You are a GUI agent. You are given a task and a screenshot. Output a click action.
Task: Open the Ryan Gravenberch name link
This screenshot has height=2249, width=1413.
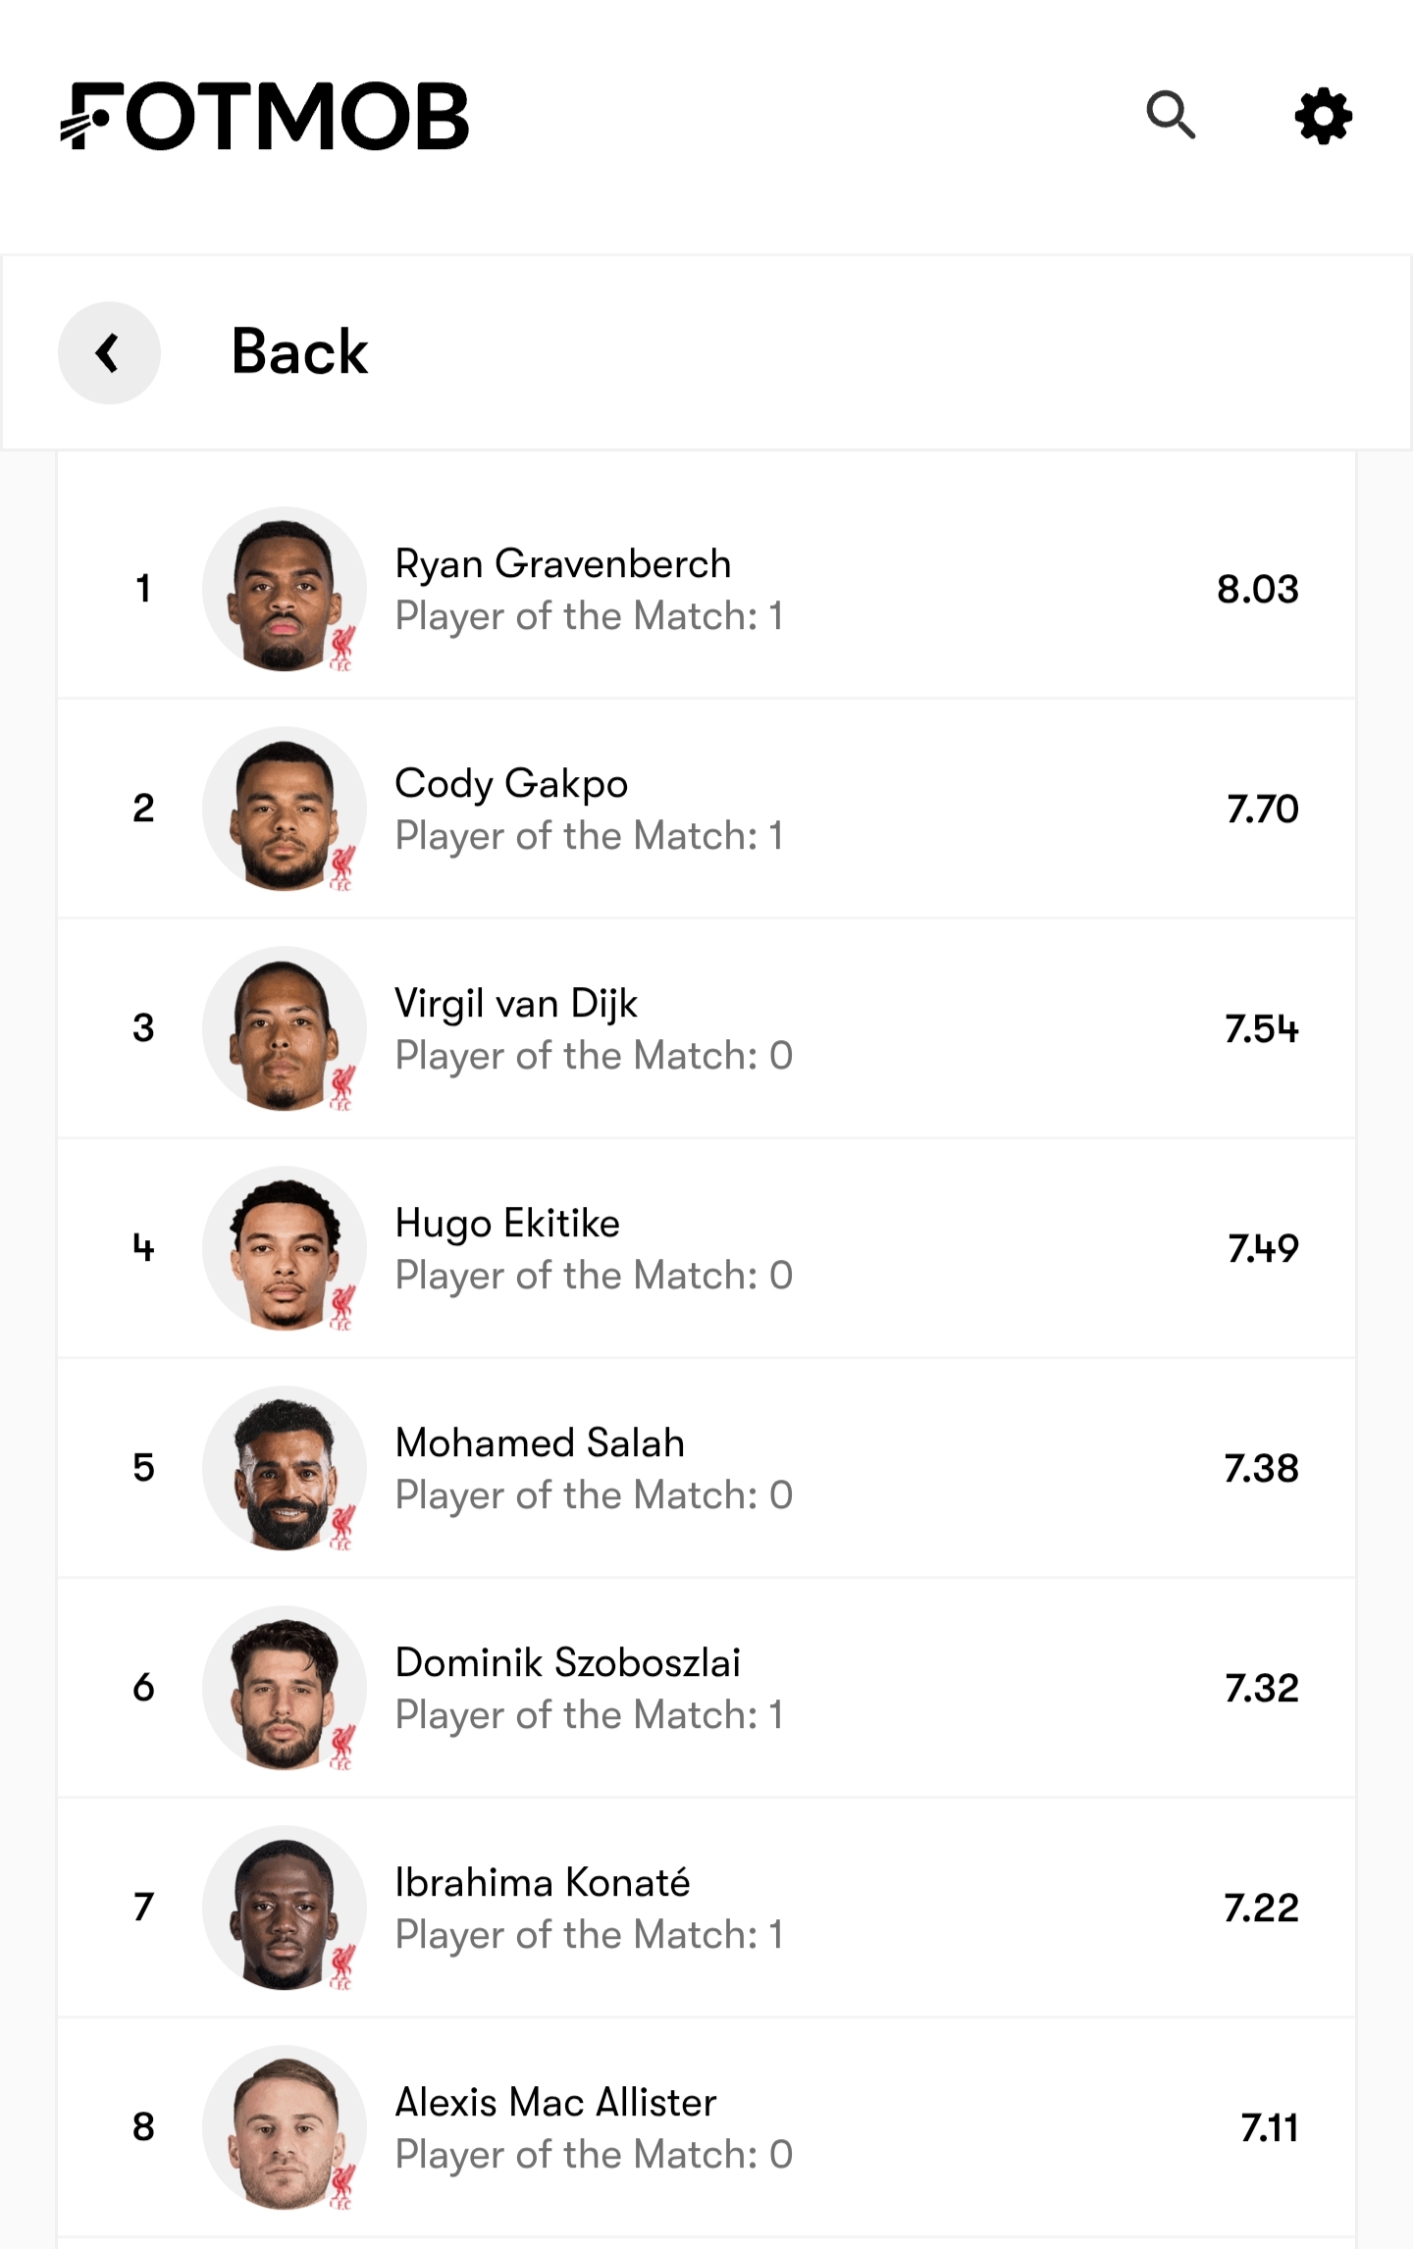(x=562, y=564)
